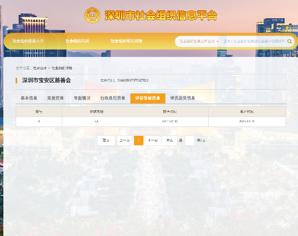Select page 1 in pagination
Screen dimensions: 298x236
pyautogui.click(x=139, y=140)
